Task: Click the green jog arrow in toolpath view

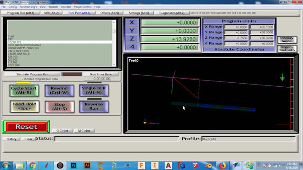Action: pos(283,77)
